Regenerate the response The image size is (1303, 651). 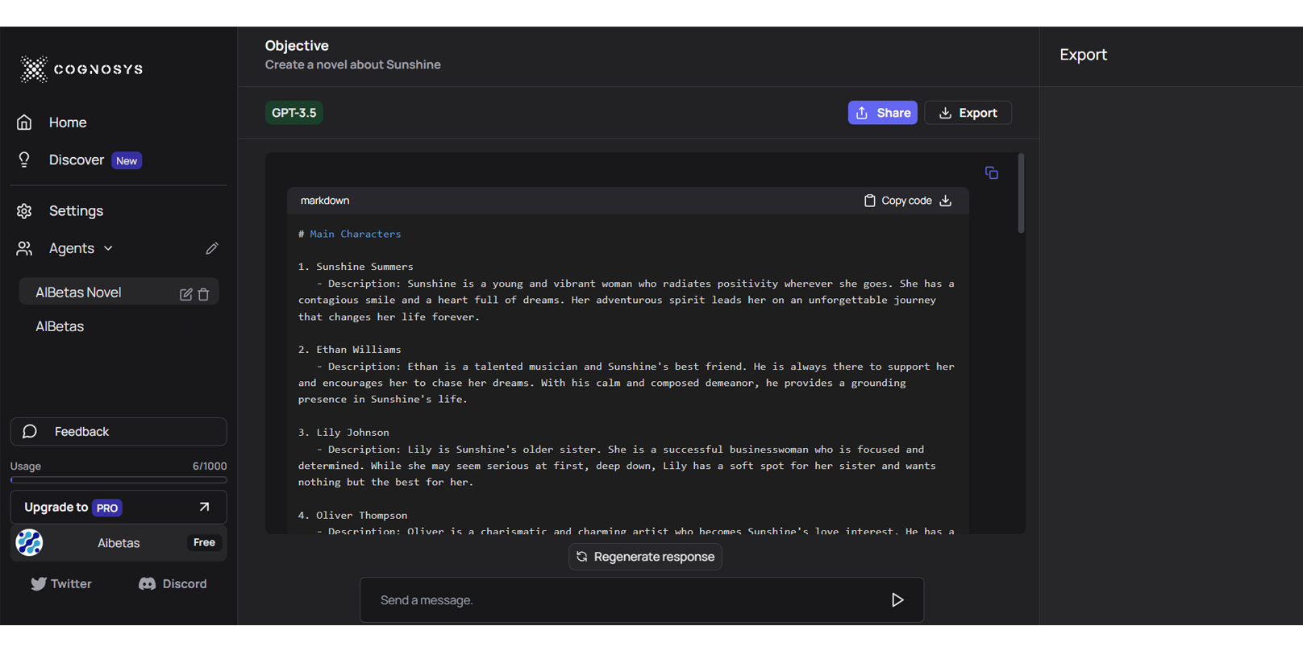(645, 557)
